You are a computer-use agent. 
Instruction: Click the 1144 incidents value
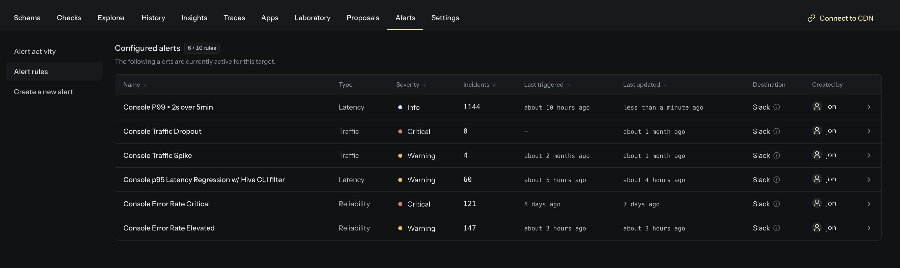tap(472, 107)
